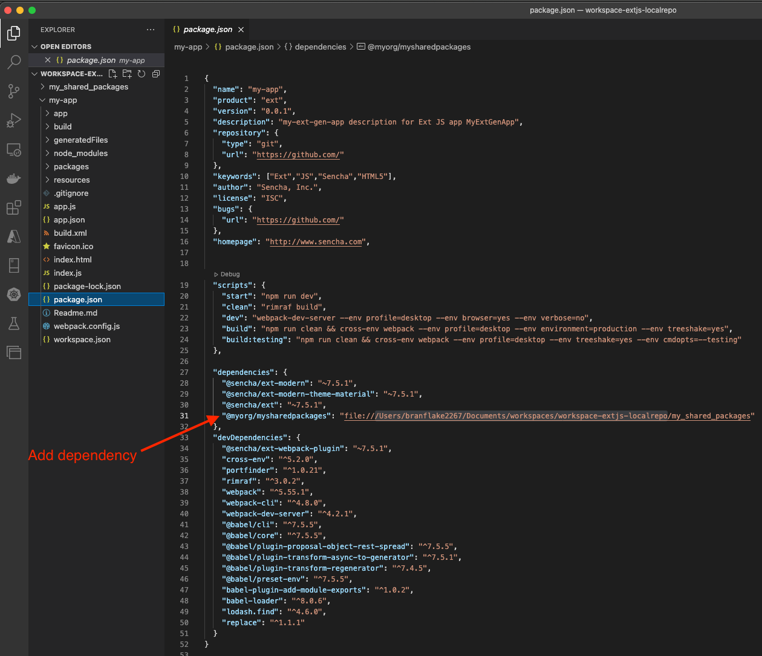Click New Folder icon in explorer header

pyautogui.click(x=127, y=74)
